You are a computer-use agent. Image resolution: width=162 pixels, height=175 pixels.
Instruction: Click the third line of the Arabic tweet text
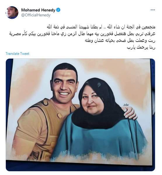(120, 41)
